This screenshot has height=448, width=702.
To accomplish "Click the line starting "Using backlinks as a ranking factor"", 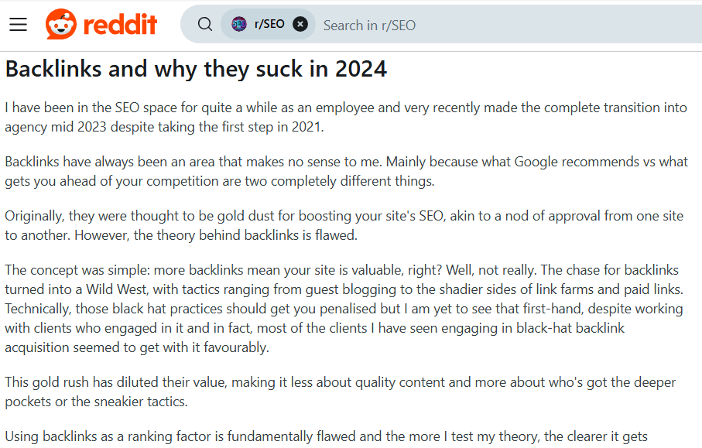I will 326,437.
